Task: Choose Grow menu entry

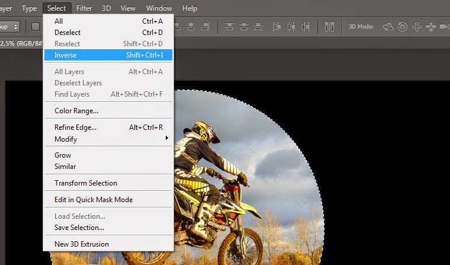Action: click(x=108, y=155)
